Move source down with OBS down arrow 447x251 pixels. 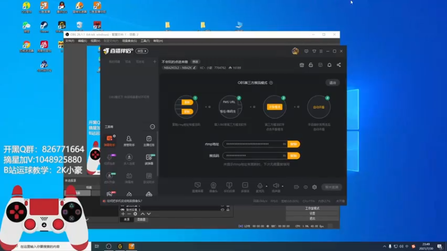tap(149, 214)
